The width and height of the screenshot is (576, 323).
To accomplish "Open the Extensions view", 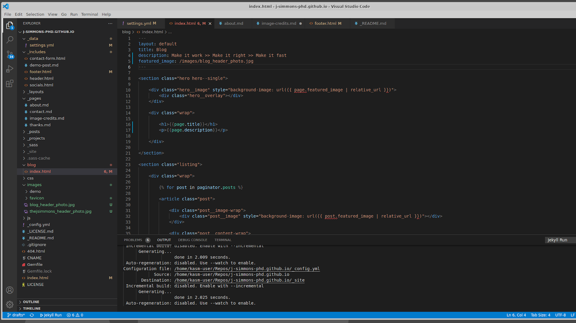I will 10,84.
